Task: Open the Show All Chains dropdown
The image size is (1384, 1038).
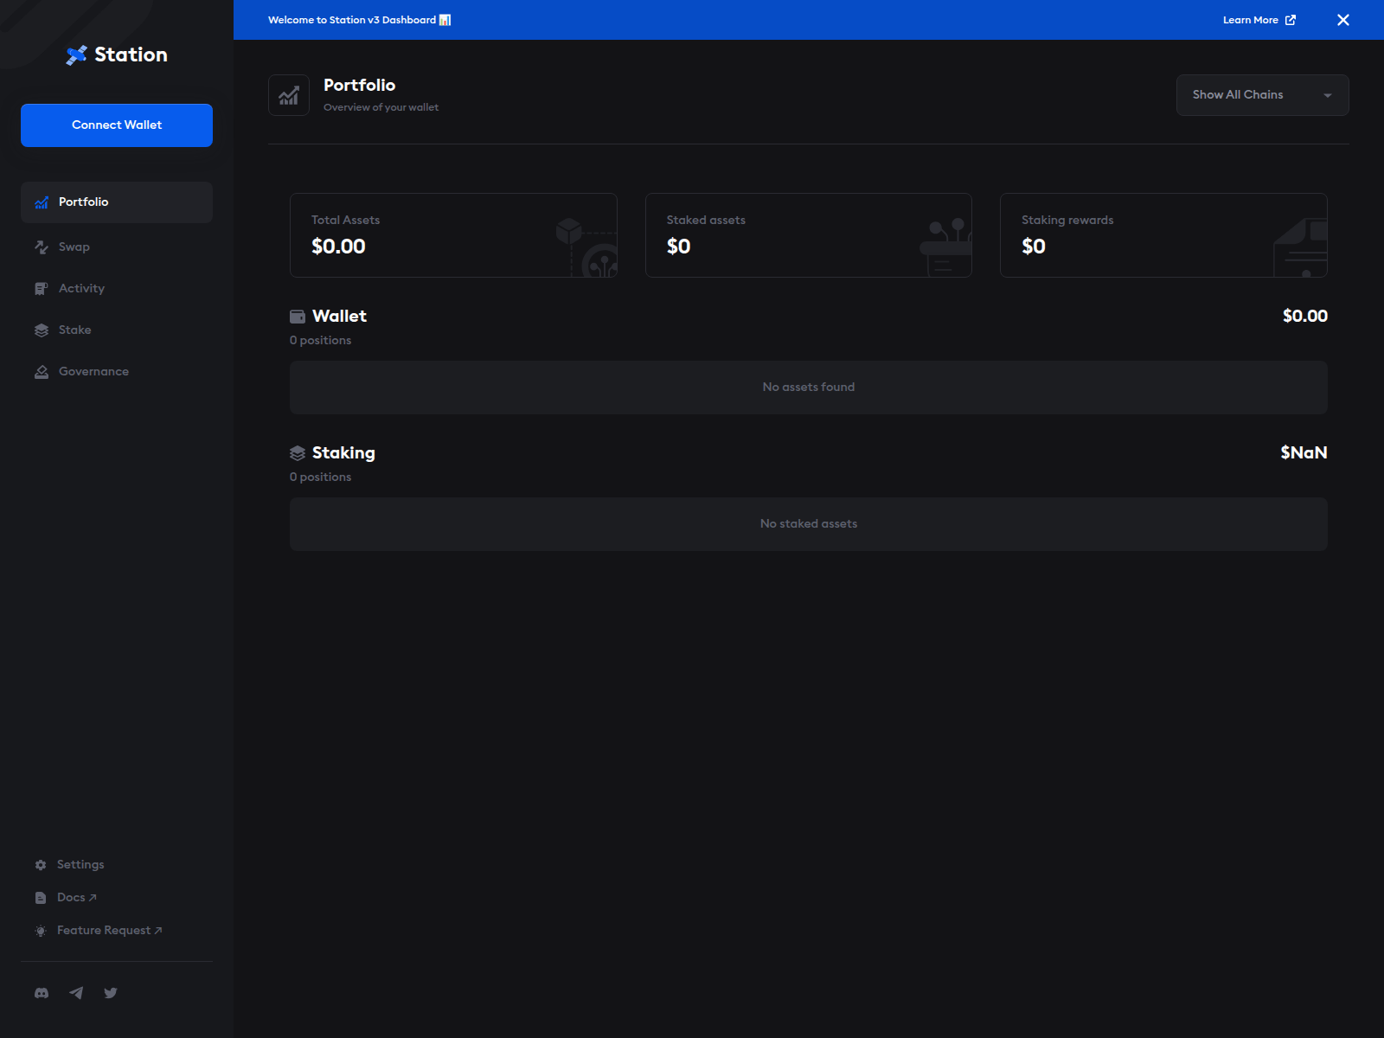Action: 1262,94
